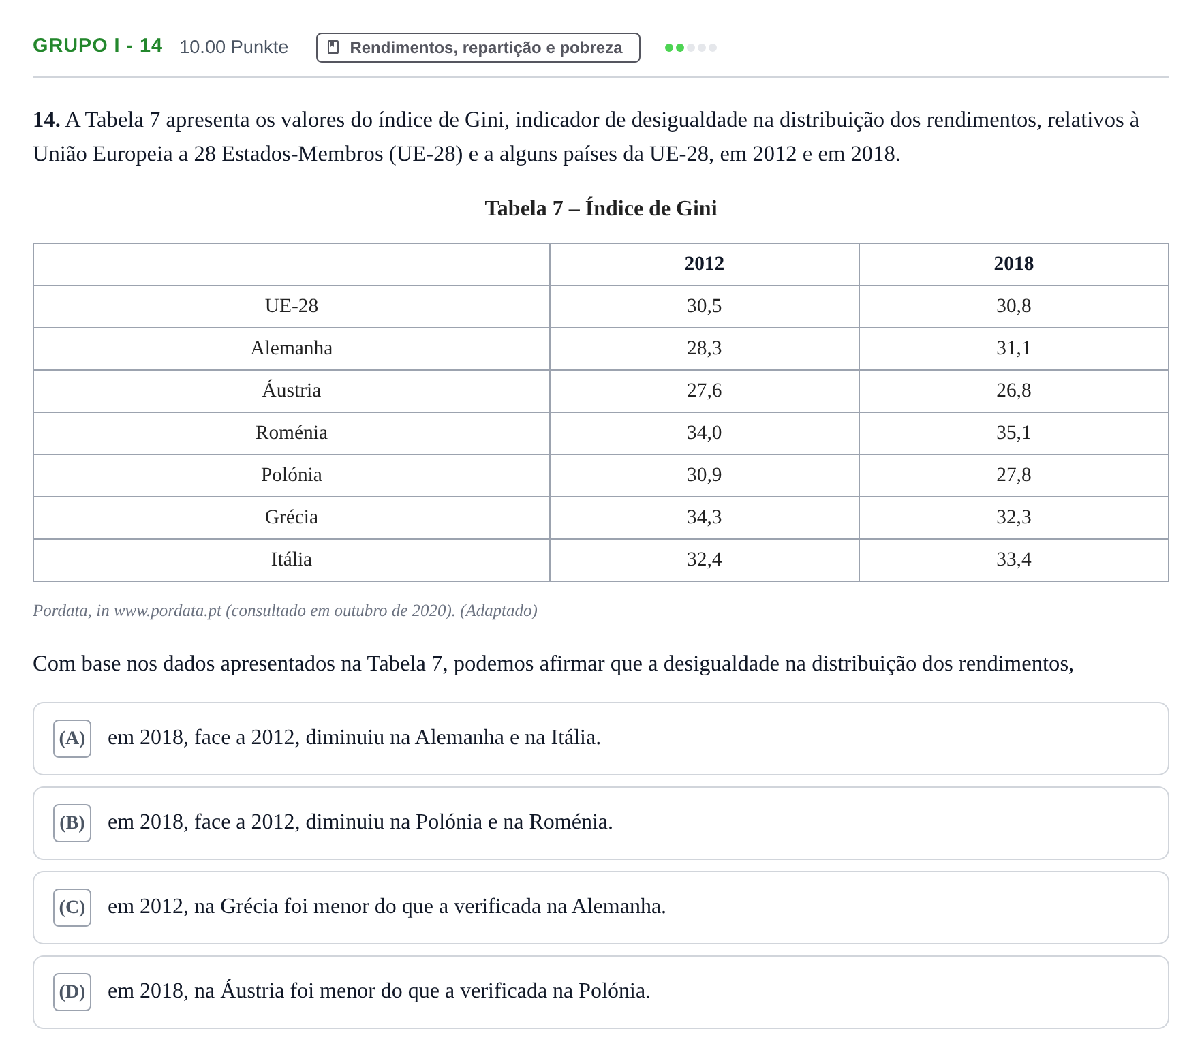Click the Grécia row label

click(292, 517)
